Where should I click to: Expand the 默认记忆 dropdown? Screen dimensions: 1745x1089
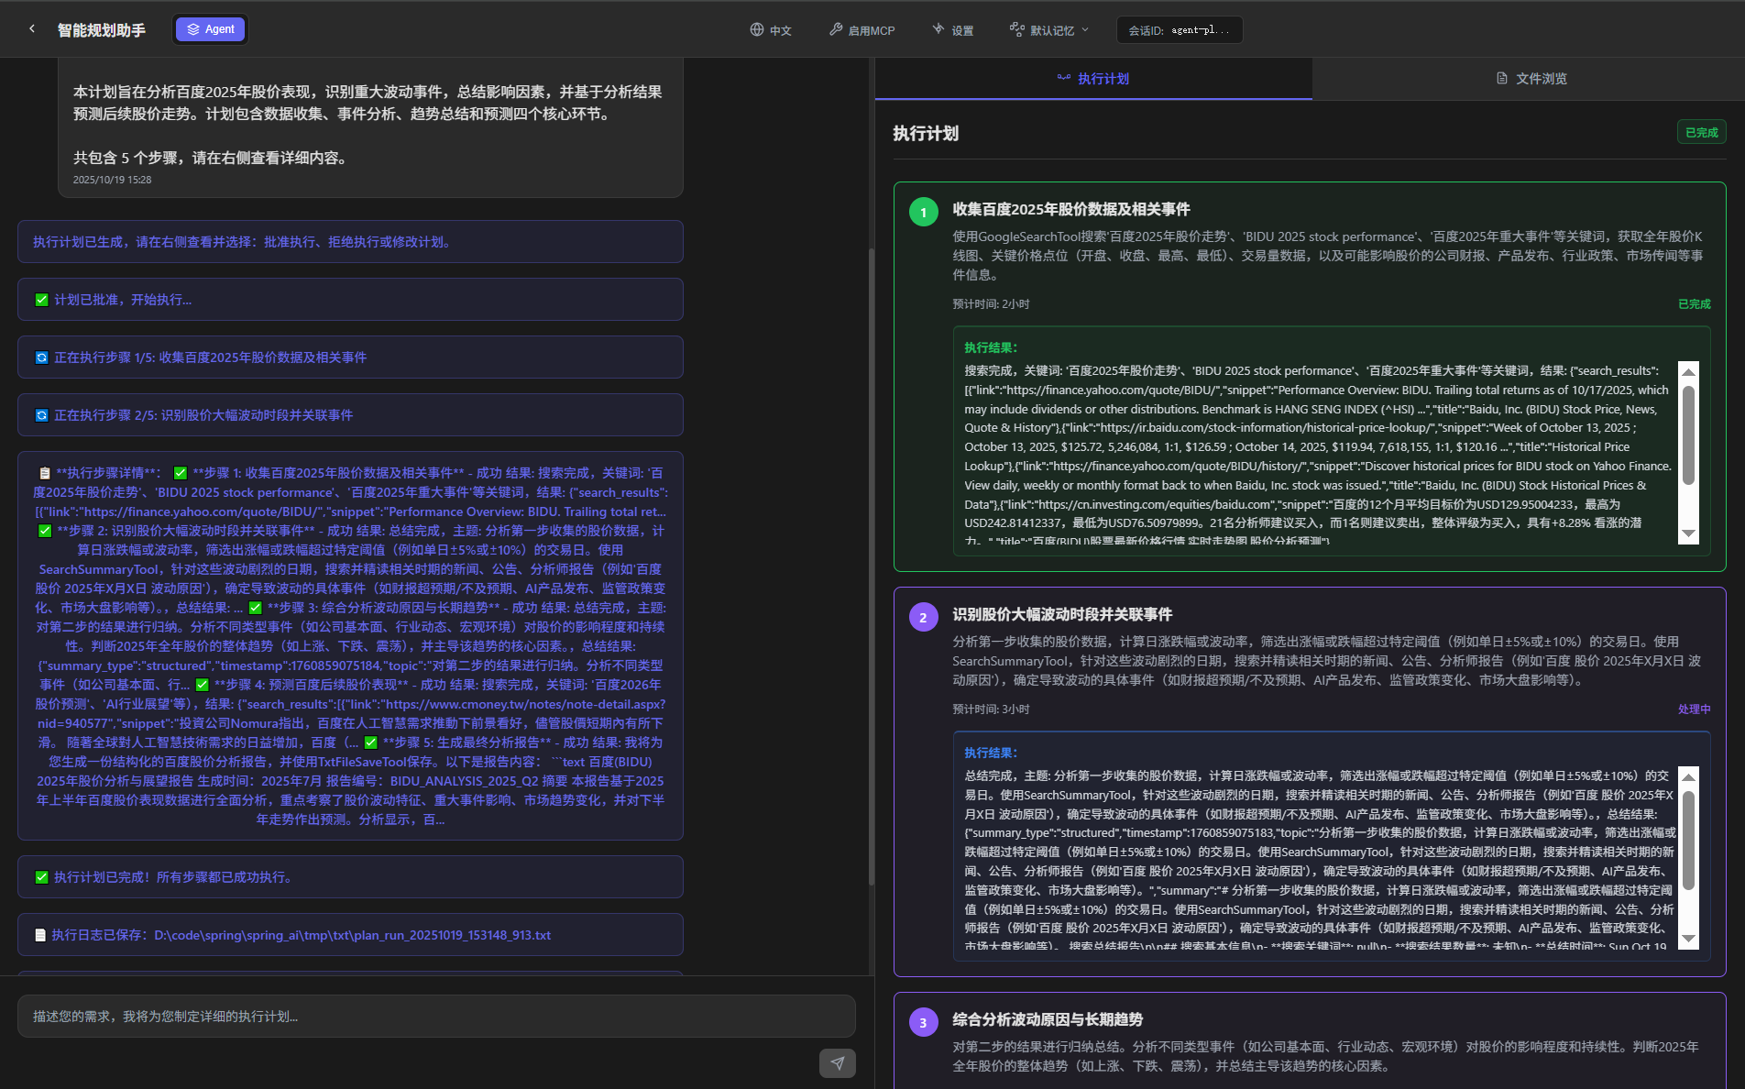pos(1049,30)
